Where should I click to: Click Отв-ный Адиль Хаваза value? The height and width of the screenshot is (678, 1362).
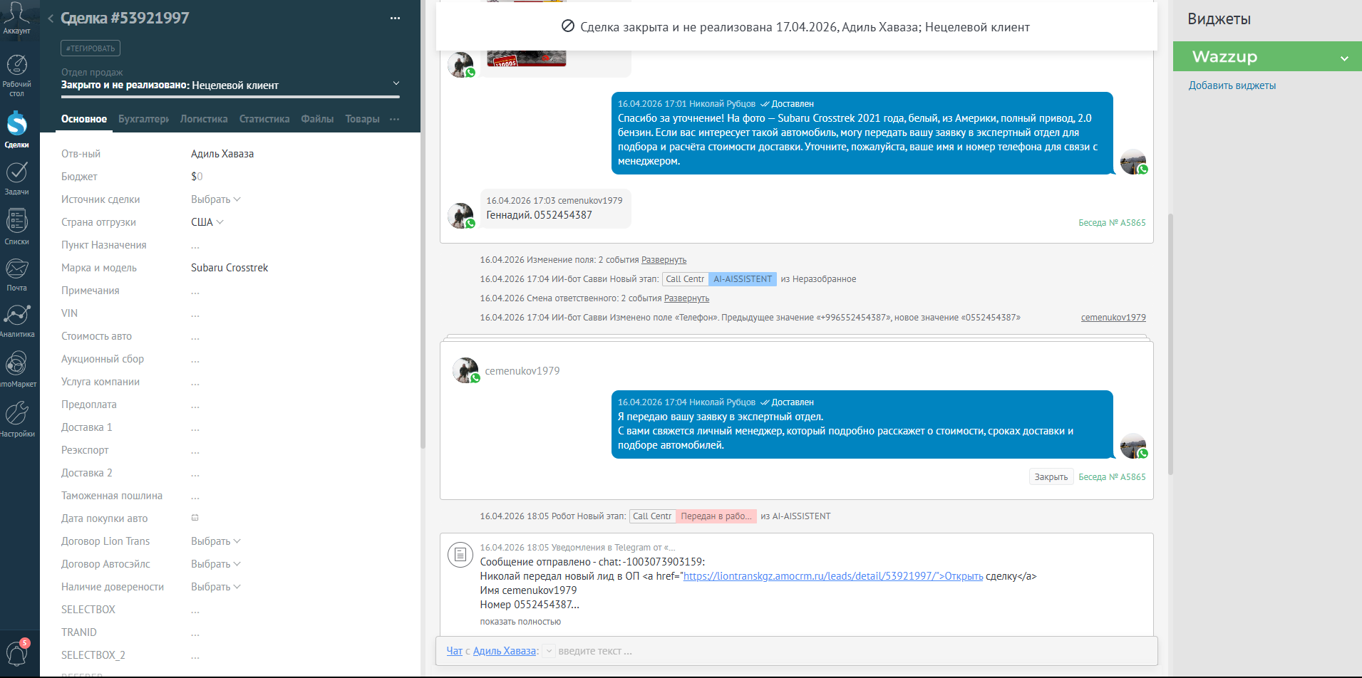(x=222, y=154)
